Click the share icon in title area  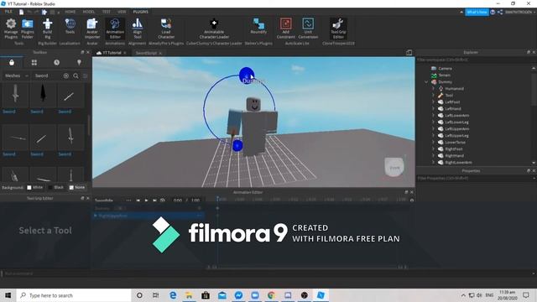click(500, 12)
